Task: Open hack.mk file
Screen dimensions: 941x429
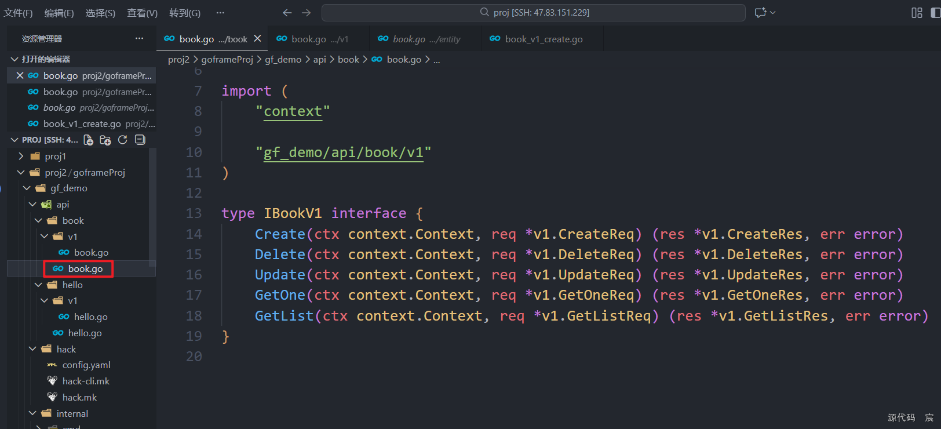Action: tap(78, 397)
